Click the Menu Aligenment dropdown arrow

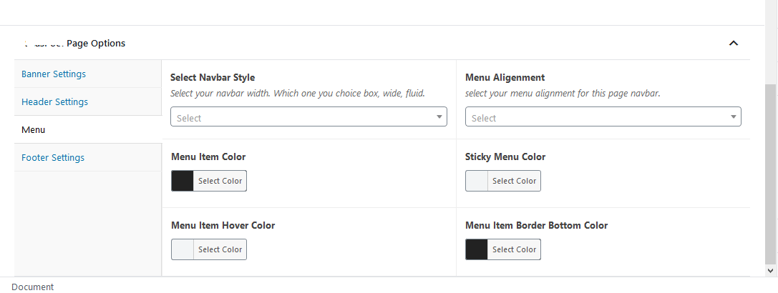(734, 117)
